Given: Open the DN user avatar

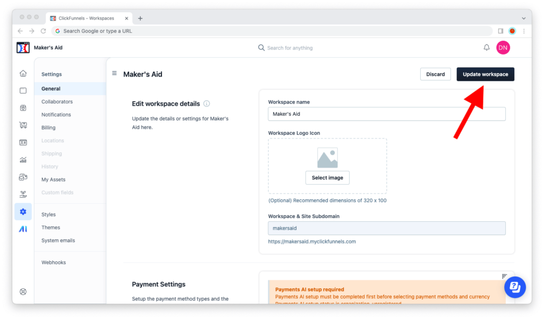Looking at the screenshot, I should point(503,47).
